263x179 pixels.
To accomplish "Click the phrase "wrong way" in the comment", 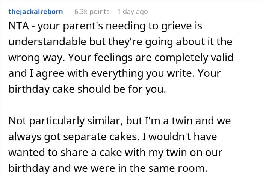I will click(35, 58).
